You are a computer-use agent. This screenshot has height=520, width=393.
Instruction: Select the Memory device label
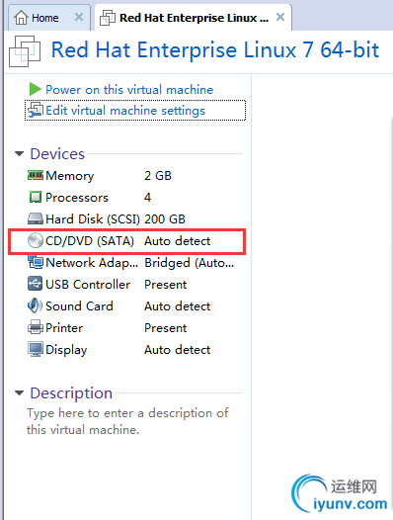[69, 176]
